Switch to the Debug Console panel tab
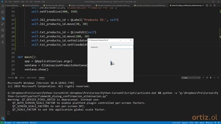Screen dimensions: 221x124 point(31,78)
